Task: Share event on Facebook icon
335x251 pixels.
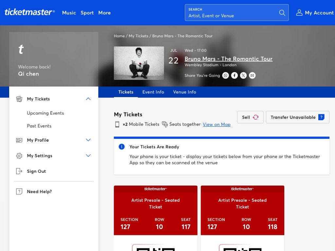Action: coord(234,76)
